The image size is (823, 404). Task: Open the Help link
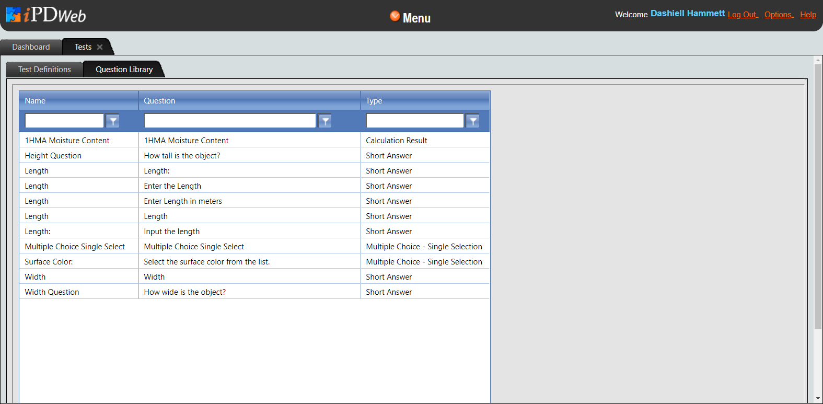click(x=808, y=15)
